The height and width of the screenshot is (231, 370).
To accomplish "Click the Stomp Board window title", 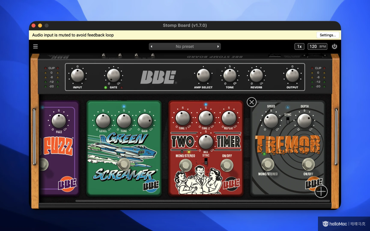I will tap(185, 25).
